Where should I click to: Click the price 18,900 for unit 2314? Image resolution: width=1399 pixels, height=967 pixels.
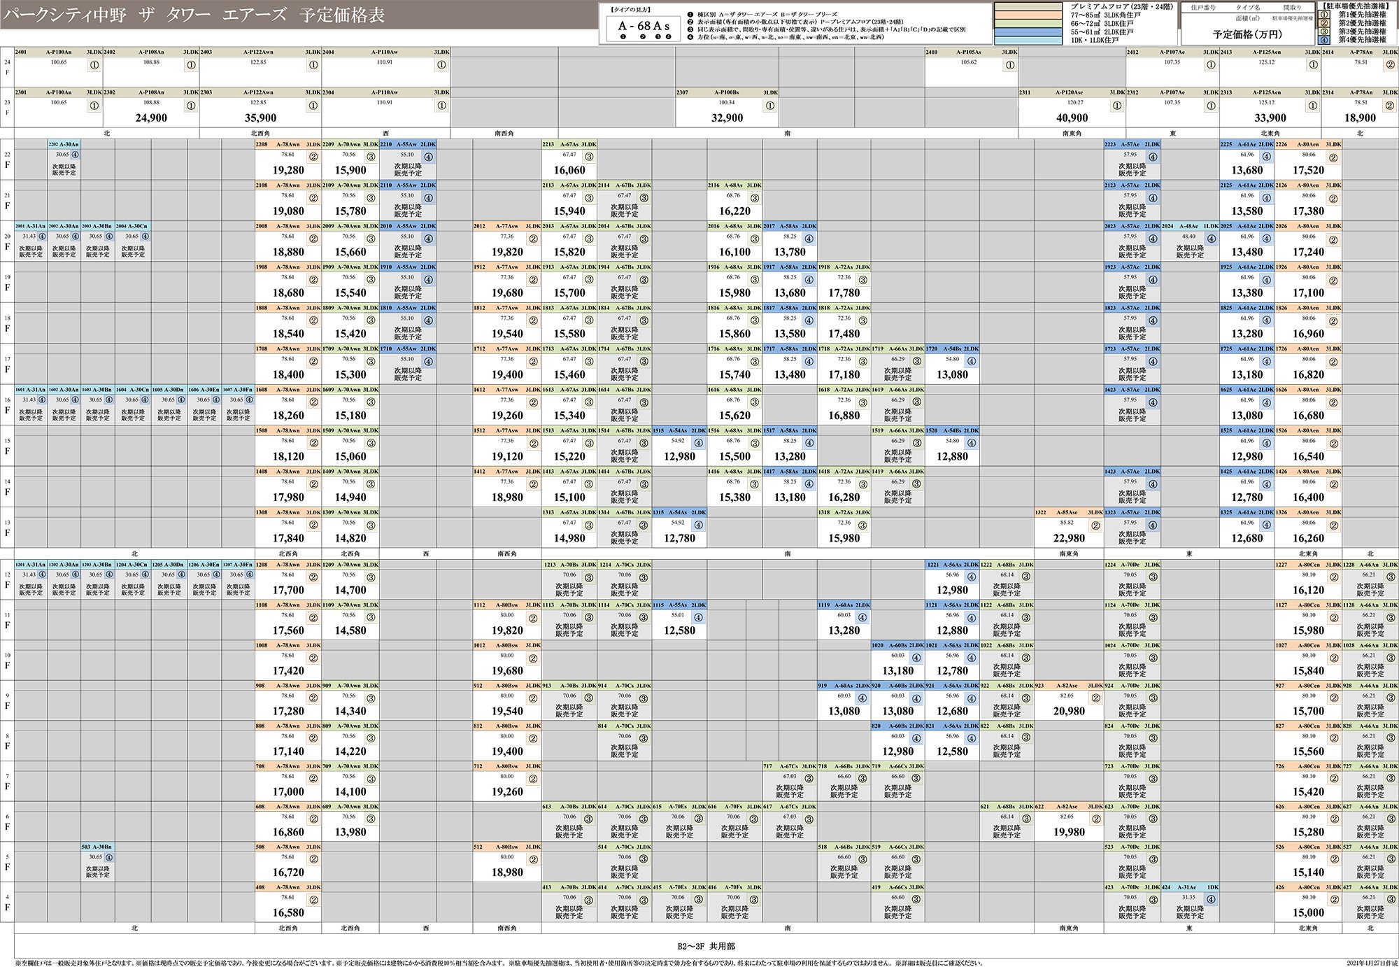[1361, 118]
